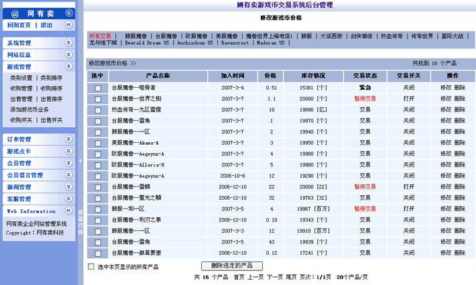Expand the 游戏点卡 sidebar section arrow
Screen dimensions: 476x285
coord(68,150)
